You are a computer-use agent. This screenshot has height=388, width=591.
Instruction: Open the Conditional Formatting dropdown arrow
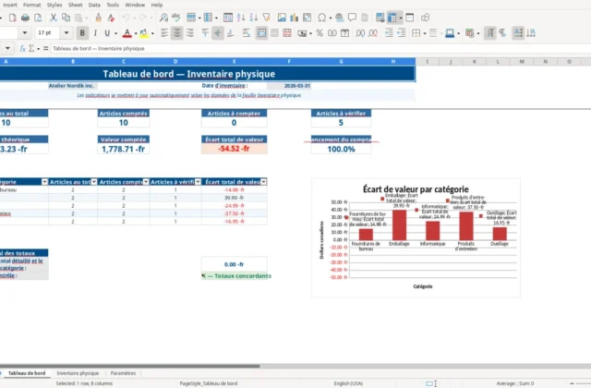pyautogui.click(x=478, y=33)
